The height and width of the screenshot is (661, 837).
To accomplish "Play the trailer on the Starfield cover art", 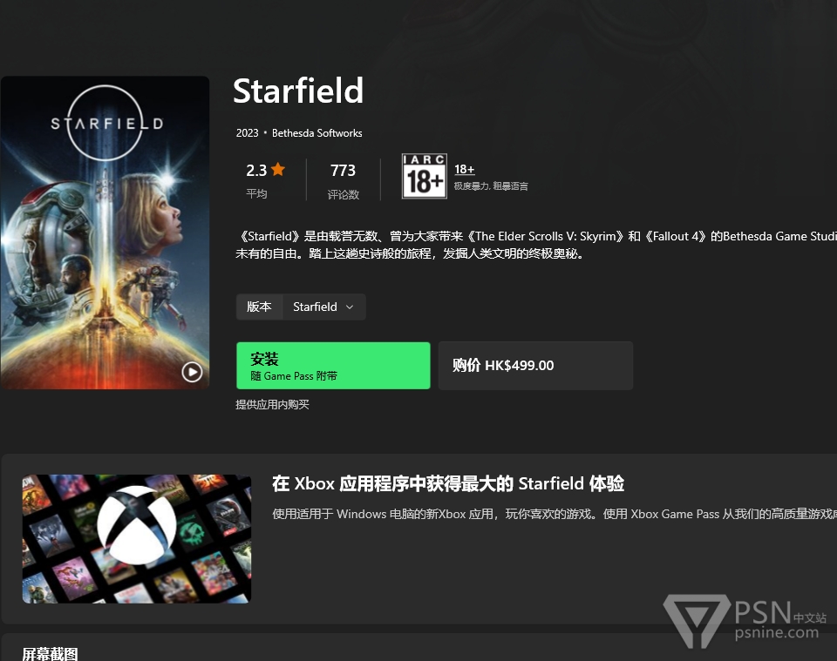I will click(x=192, y=372).
